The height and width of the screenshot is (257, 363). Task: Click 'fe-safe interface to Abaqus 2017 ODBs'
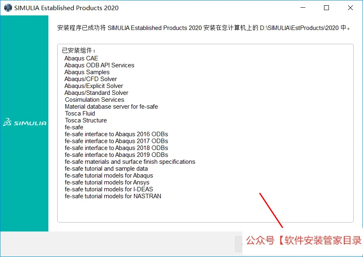coord(117,141)
